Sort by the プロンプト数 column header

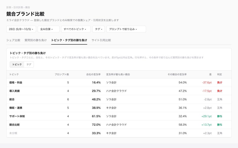(x=62, y=74)
